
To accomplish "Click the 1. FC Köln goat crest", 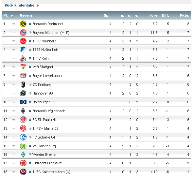I will click(23, 58).
